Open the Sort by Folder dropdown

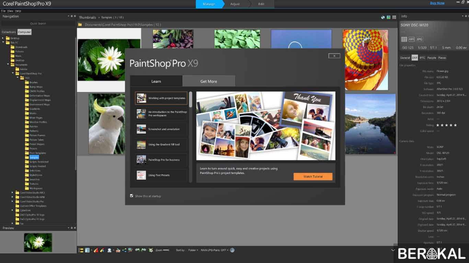click(x=193, y=250)
